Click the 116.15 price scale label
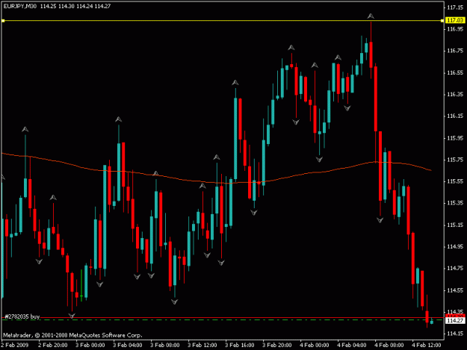467x350 pixels. 455,116
